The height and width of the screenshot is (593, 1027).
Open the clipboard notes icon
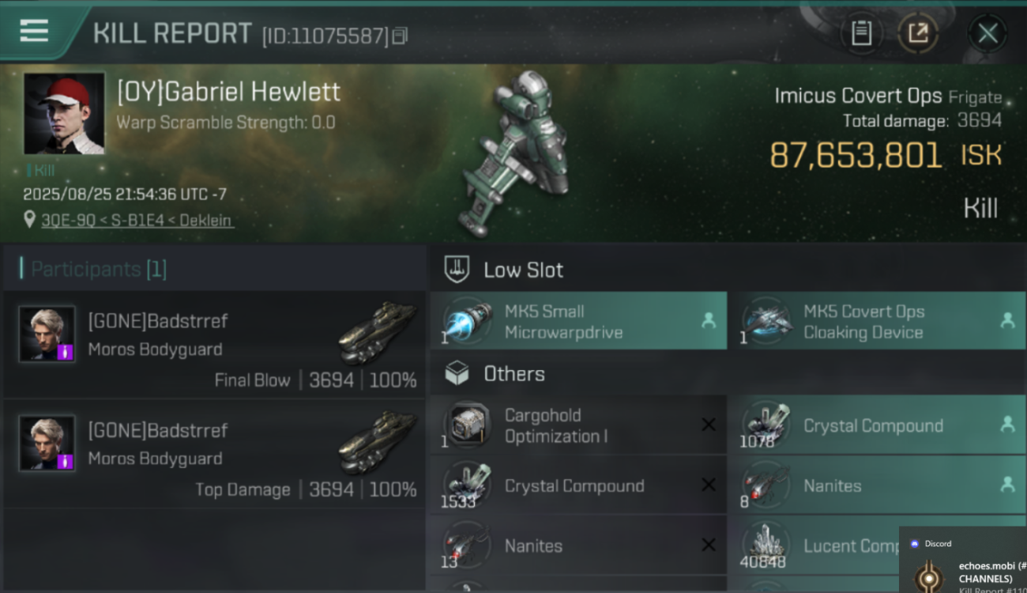860,33
